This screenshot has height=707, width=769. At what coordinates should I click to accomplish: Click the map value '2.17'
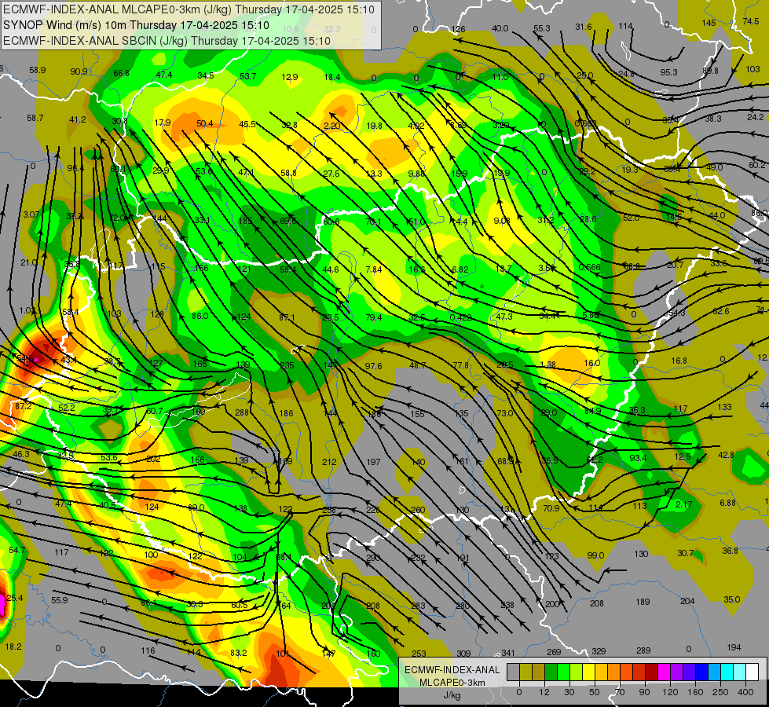point(683,504)
